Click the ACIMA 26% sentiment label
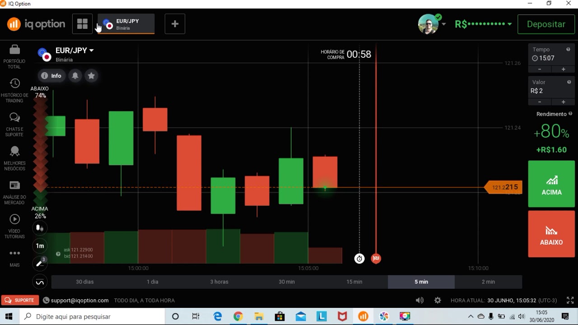The width and height of the screenshot is (578, 325). click(x=40, y=213)
